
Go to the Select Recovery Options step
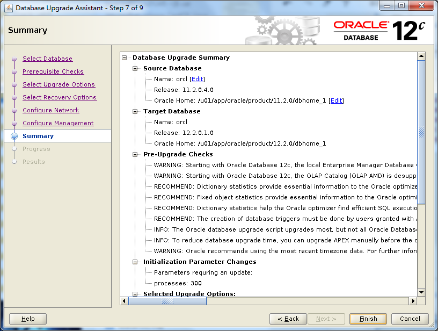coord(60,97)
